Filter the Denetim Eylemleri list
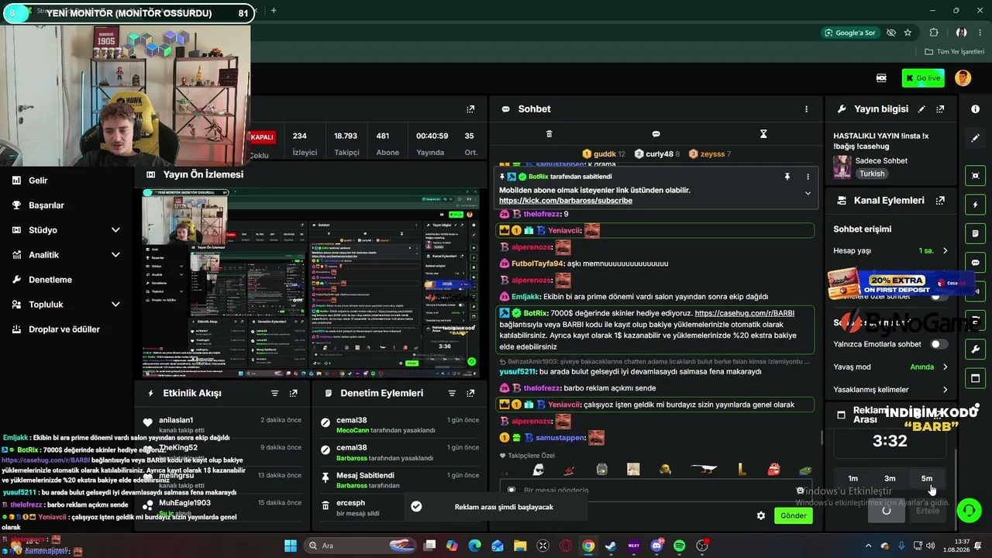 pyautogui.click(x=452, y=394)
